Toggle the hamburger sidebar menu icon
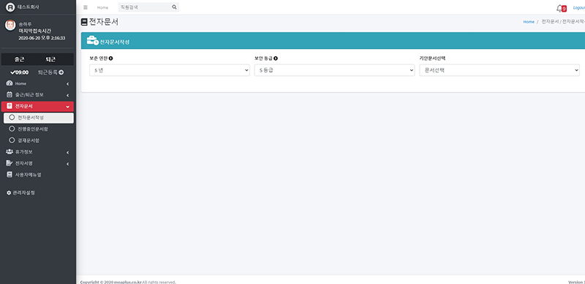The width and height of the screenshot is (585, 284). 86,7
